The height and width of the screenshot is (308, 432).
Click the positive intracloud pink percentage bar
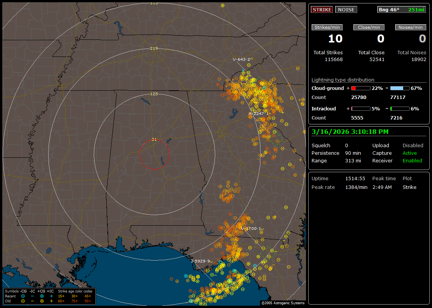click(360, 109)
